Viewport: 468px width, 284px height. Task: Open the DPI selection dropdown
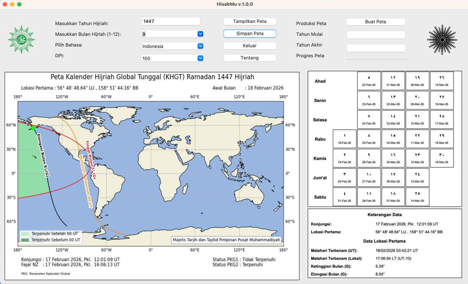[200, 58]
